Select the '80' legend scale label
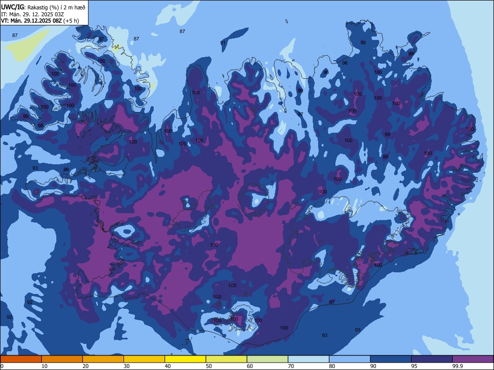This screenshot has width=494, height=370. click(x=332, y=366)
